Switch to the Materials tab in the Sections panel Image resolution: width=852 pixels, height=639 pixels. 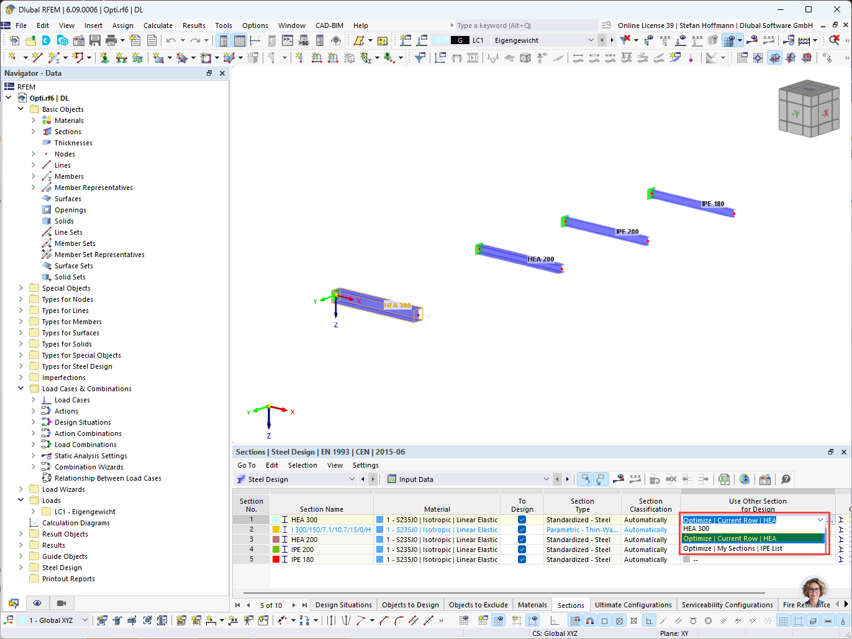click(532, 604)
